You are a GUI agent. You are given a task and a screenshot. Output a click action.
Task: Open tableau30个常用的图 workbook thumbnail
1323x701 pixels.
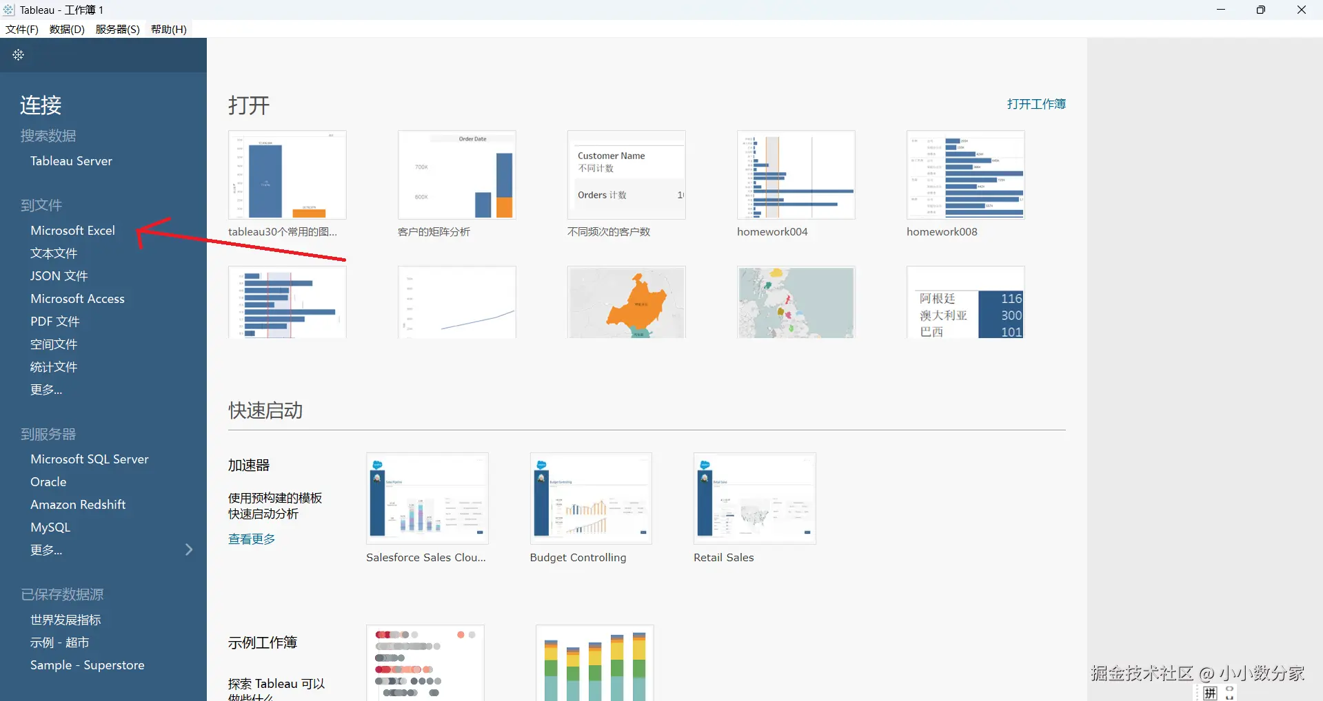(287, 175)
